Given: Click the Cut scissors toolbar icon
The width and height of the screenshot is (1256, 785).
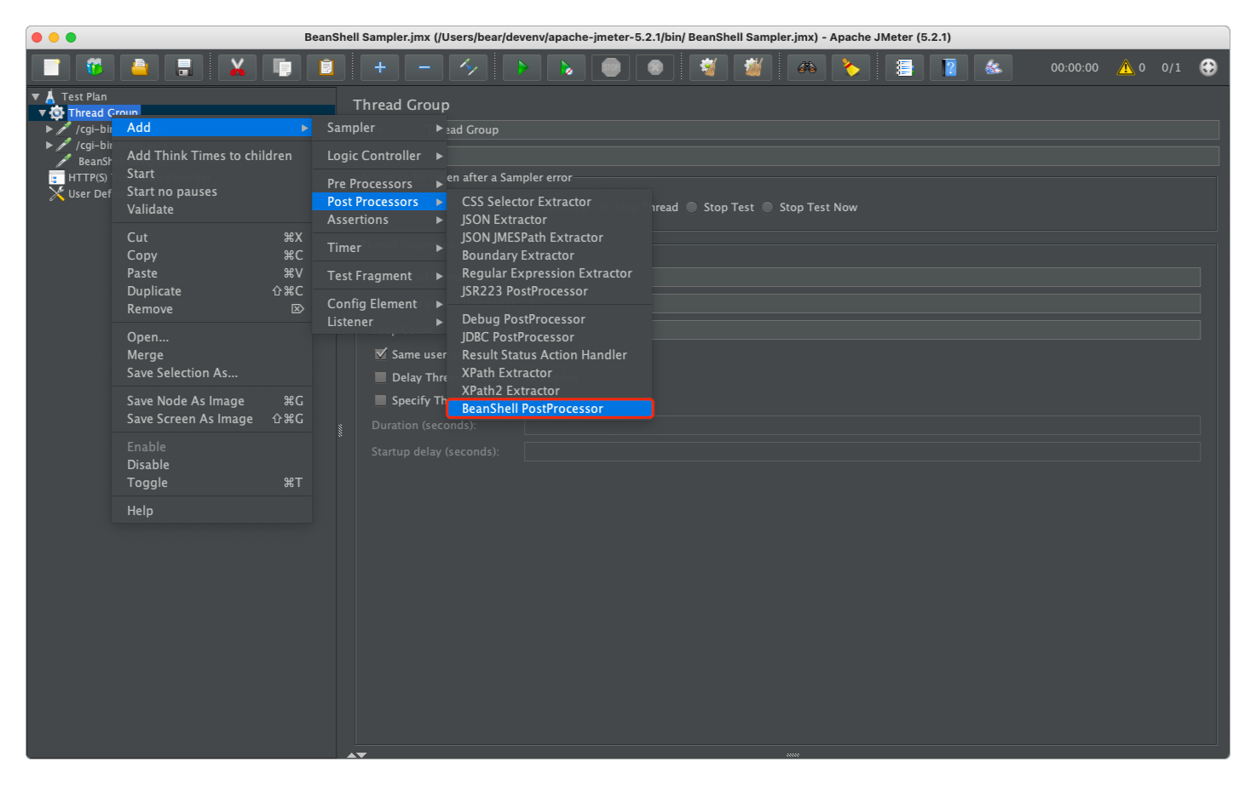Looking at the screenshot, I should (x=237, y=67).
